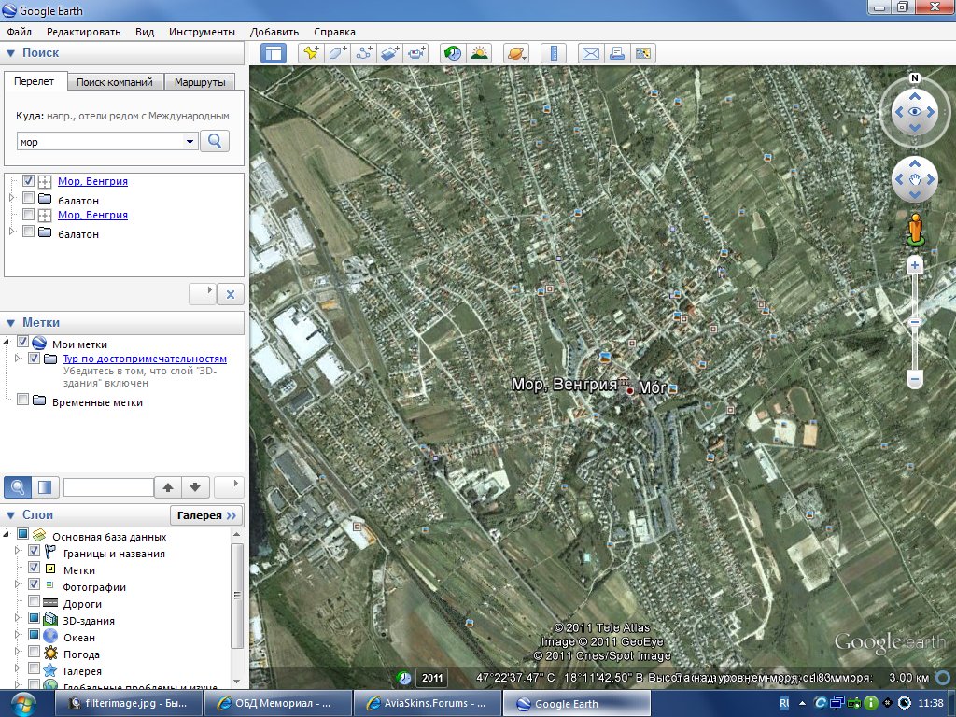Screen dimensions: 956x717
Task: Open the search history dropdown arrow
Action: point(190,142)
